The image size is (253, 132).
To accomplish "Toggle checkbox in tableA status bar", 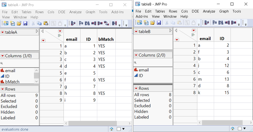I will [x=119, y=129].
